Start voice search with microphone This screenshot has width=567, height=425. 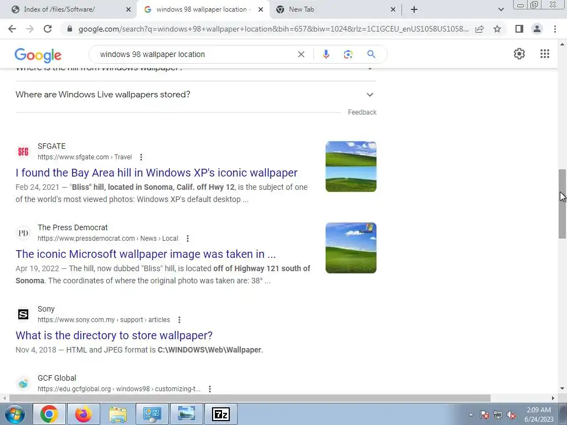pyautogui.click(x=326, y=54)
